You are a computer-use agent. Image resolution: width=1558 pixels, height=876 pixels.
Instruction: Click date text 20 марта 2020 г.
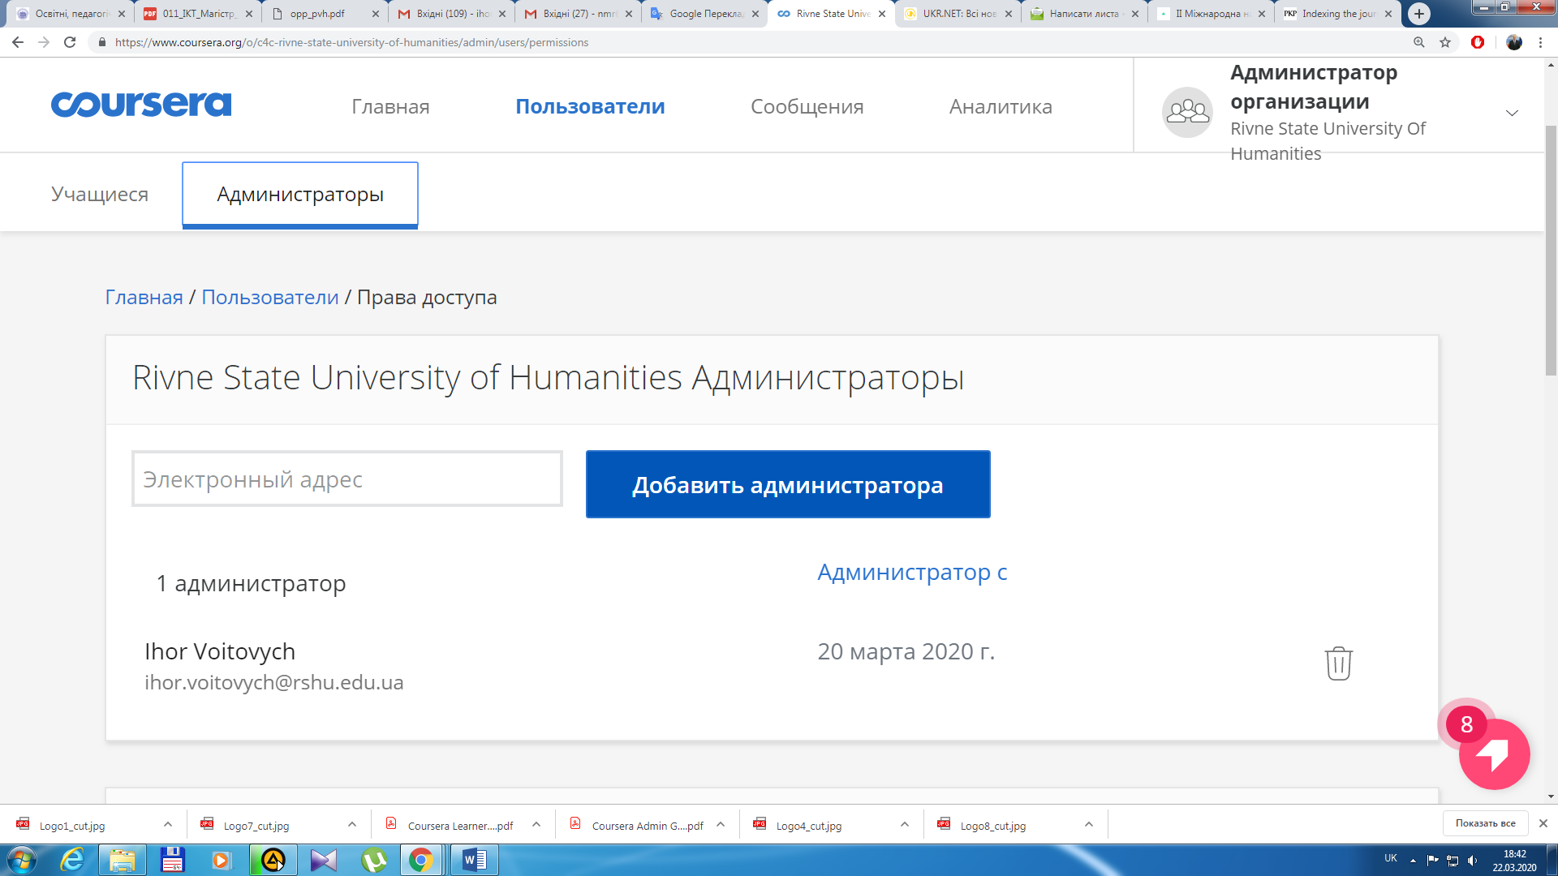906,651
